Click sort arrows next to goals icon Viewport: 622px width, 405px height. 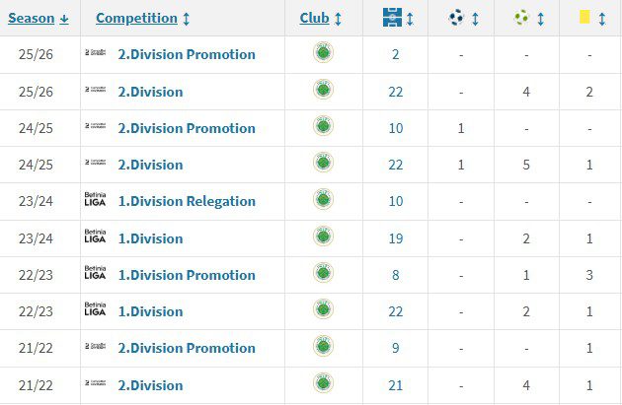point(475,19)
